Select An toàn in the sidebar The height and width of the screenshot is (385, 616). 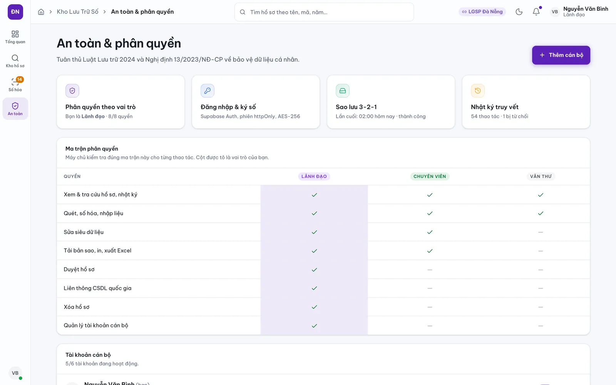coord(15,109)
